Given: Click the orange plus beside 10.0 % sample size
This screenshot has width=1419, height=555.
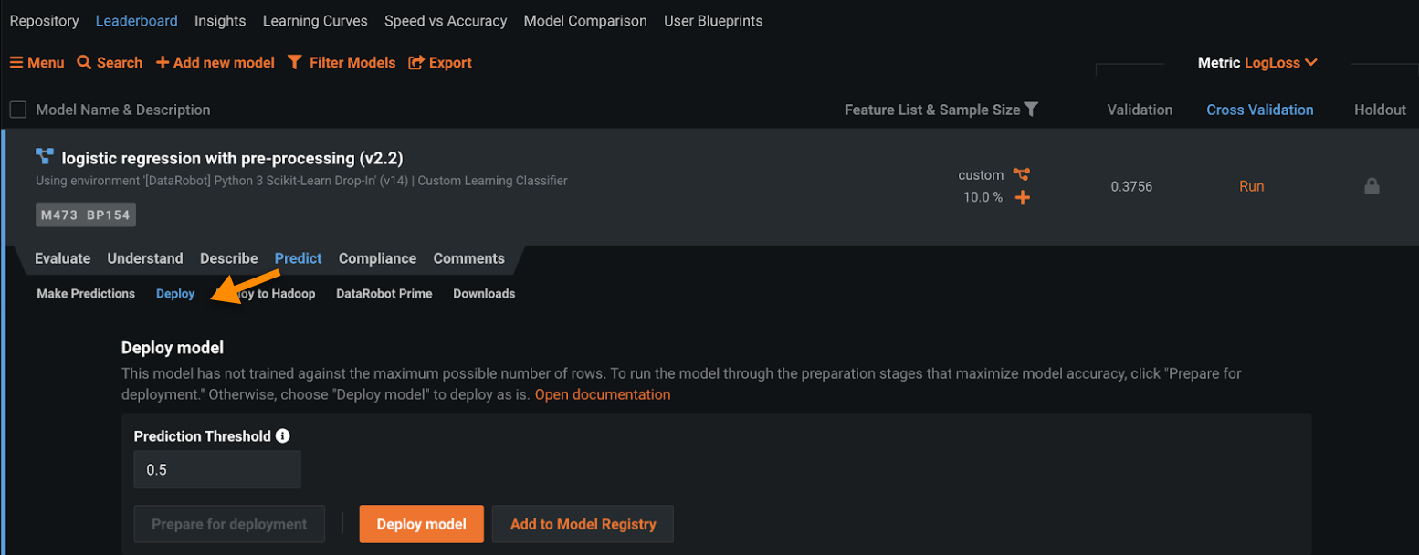Looking at the screenshot, I should [1023, 197].
